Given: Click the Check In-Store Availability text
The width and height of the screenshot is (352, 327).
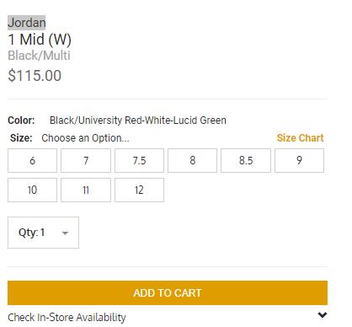Looking at the screenshot, I should (x=67, y=318).
